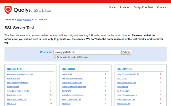The height and width of the screenshot is (106, 171).
Task: Open volkswagen-guyane.com in Recent Best
Action: coord(73,78)
